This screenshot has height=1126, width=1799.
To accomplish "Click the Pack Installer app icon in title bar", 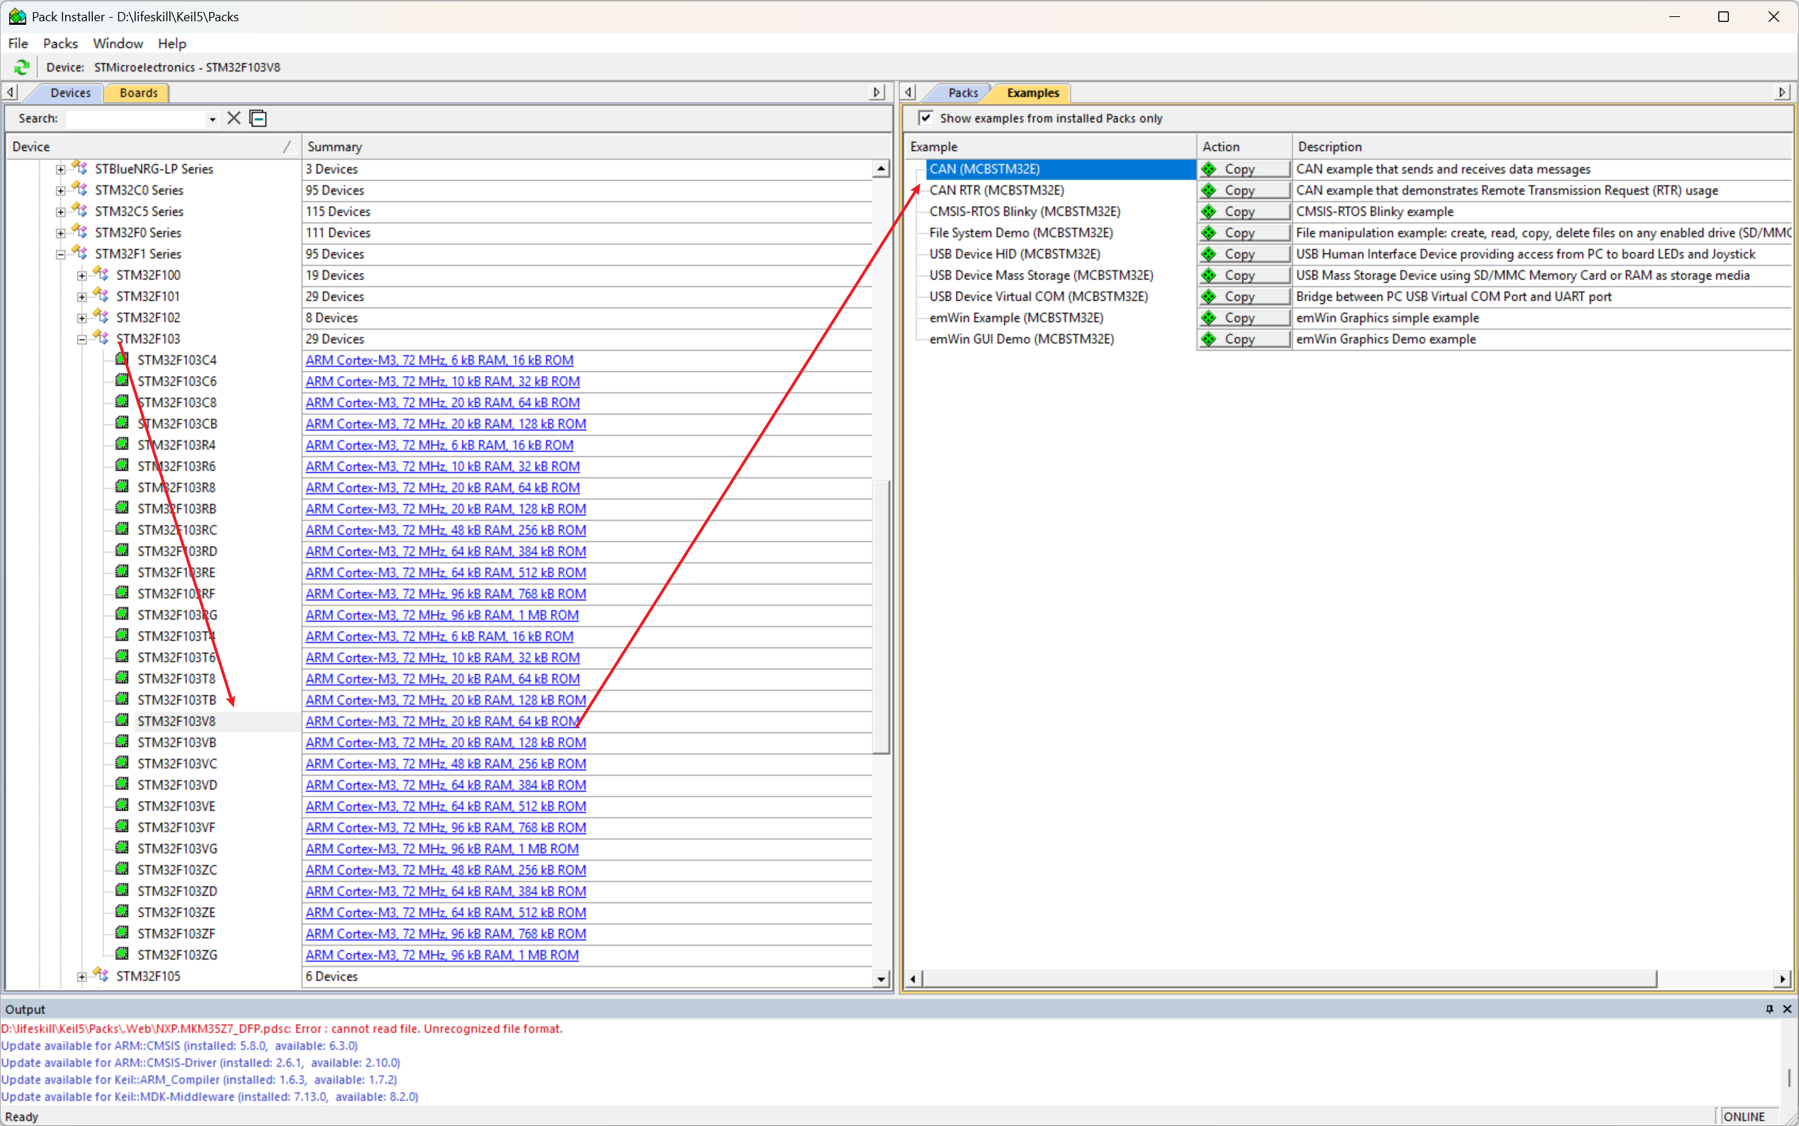I will tap(17, 16).
